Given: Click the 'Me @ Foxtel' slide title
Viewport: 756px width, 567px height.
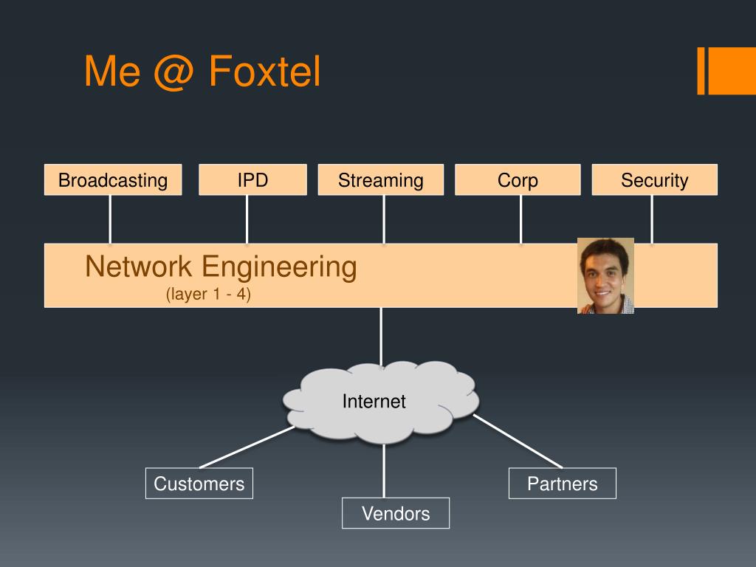Looking at the screenshot, I should pyautogui.click(x=202, y=72).
